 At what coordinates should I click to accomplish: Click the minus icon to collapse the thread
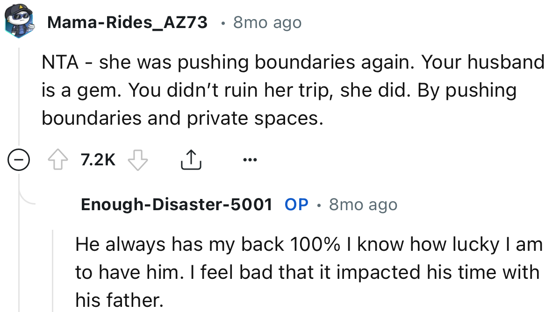(x=19, y=159)
